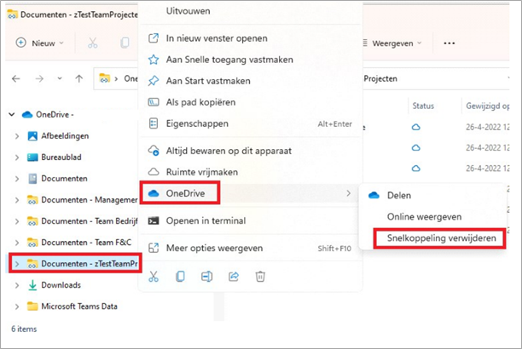Open the three-dots more options in toolbar

[449, 43]
